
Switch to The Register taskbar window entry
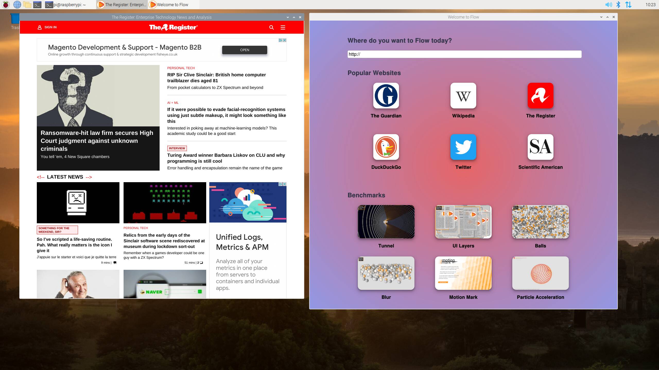click(x=122, y=4)
